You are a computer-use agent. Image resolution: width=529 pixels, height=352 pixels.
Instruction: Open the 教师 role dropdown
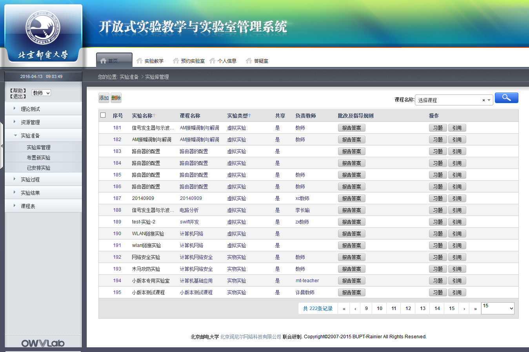point(41,93)
